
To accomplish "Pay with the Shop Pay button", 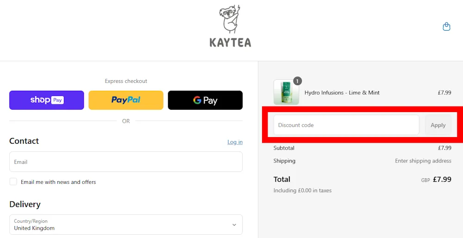I will (x=47, y=100).
